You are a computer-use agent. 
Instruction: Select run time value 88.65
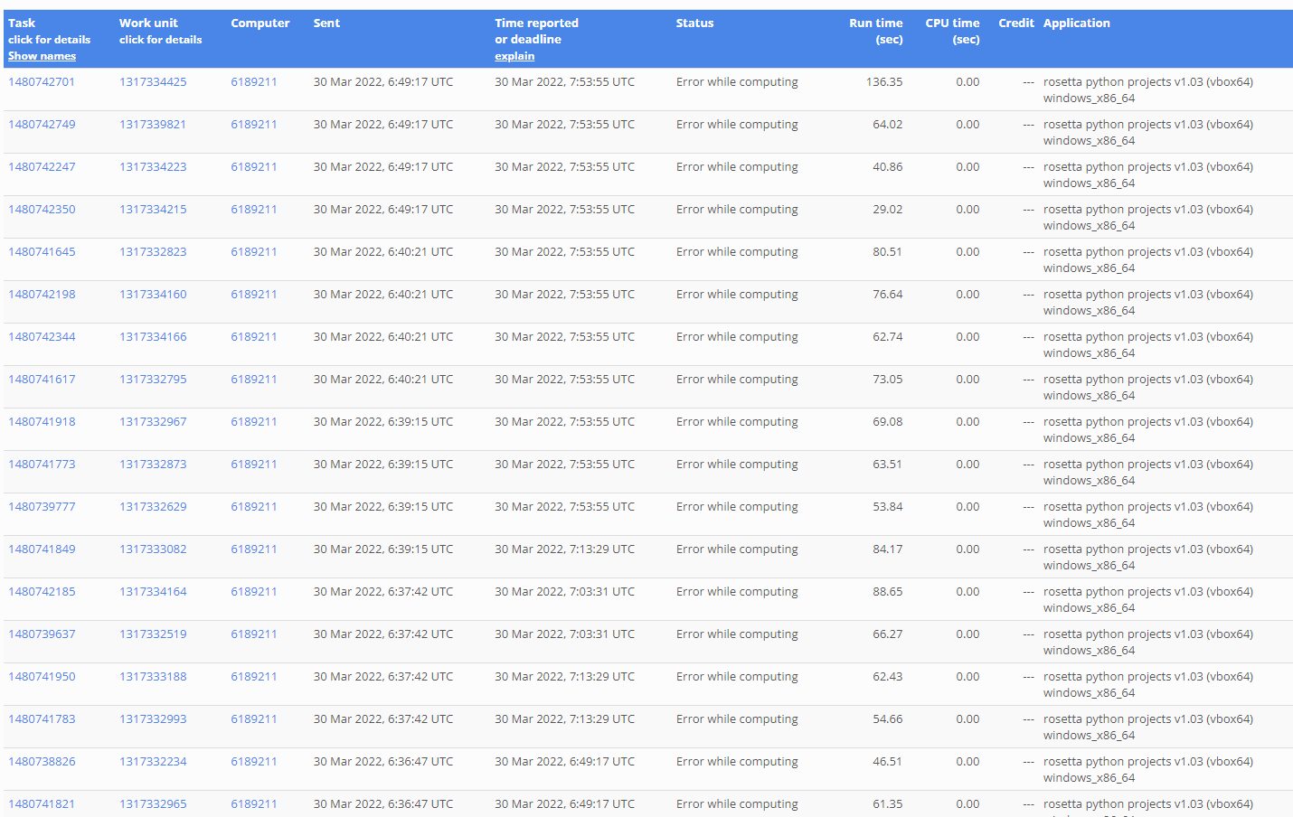pos(887,591)
